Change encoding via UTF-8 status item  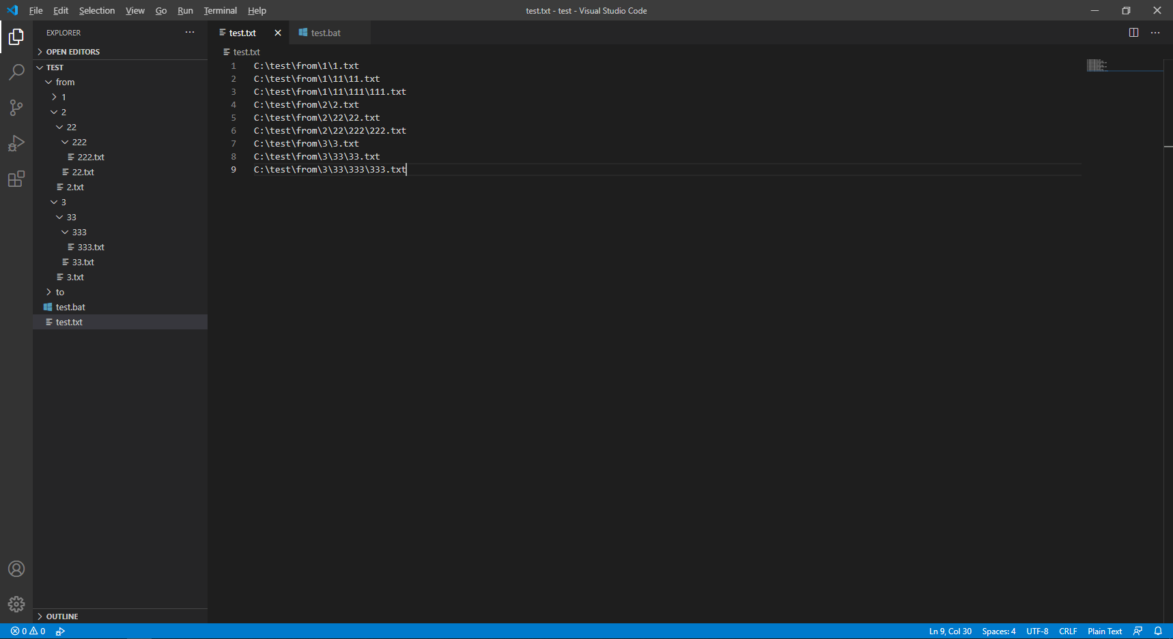click(x=1037, y=631)
